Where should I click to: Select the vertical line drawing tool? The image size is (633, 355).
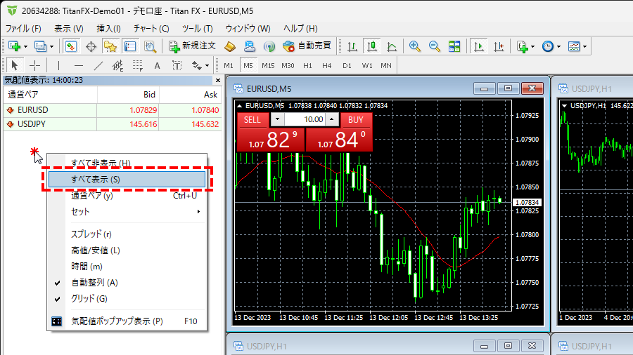coord(58,65)
